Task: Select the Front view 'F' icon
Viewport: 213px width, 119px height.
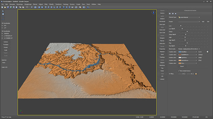Action: [x=49, y=7]
